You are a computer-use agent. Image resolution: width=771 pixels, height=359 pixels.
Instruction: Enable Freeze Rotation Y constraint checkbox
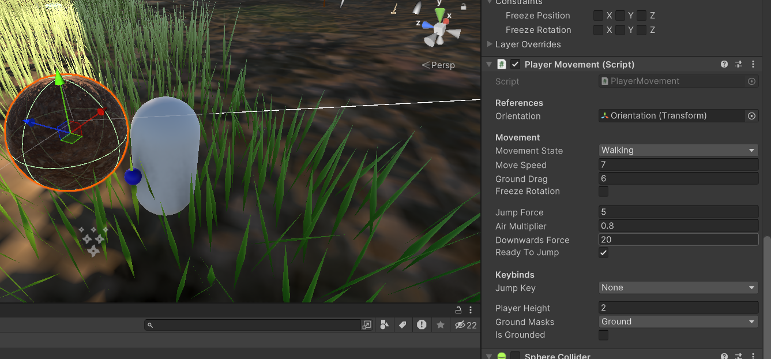point(620,30)
